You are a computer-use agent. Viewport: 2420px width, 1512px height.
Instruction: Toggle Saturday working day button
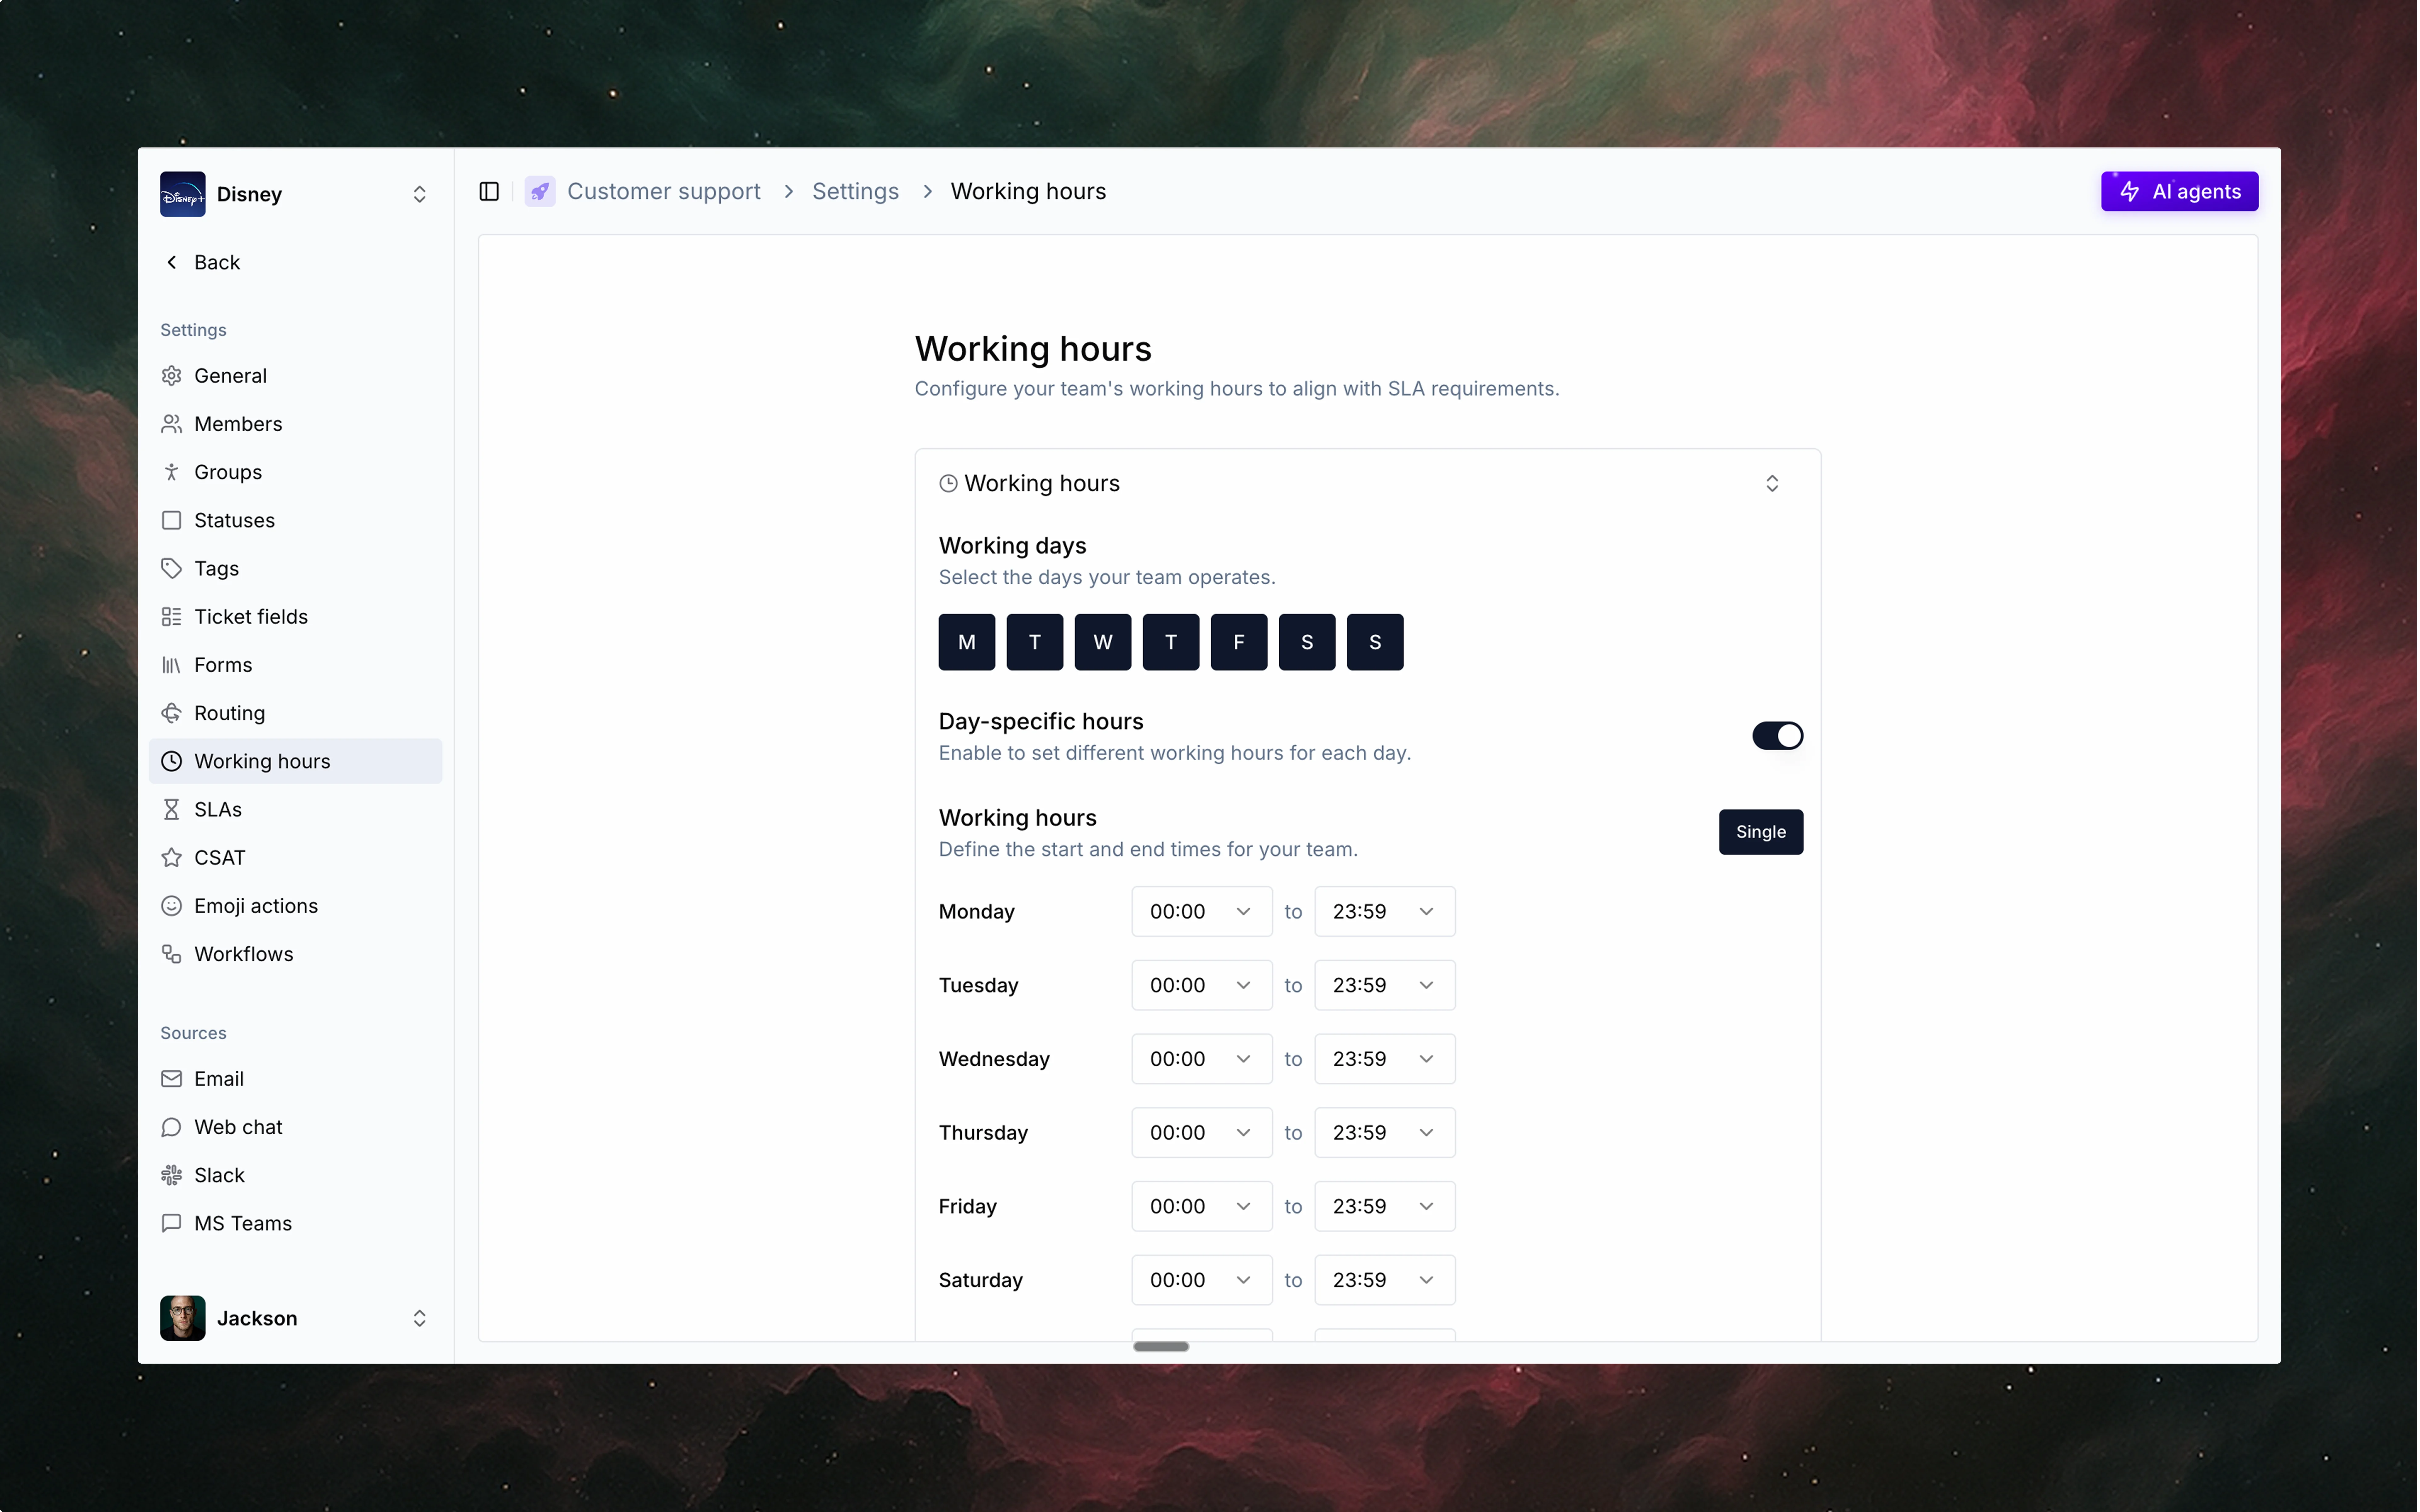pos(1307,642)
